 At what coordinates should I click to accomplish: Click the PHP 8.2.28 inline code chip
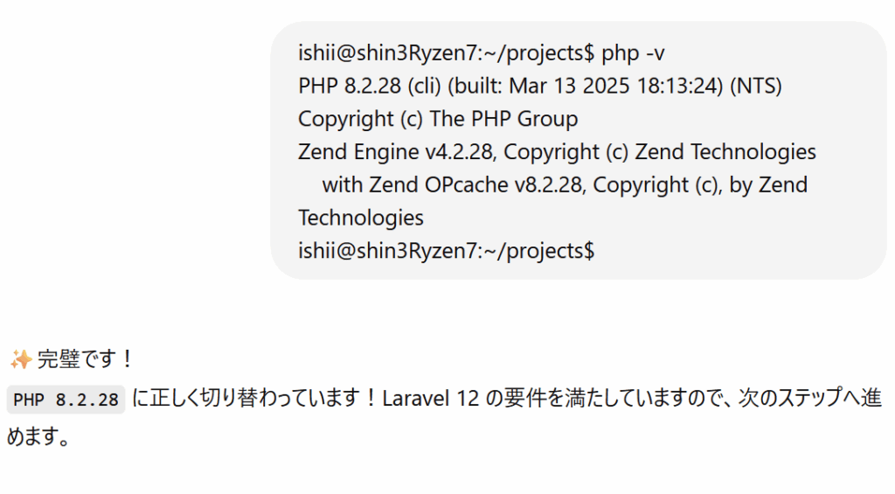pyautogui.click(x=66, y=400)
